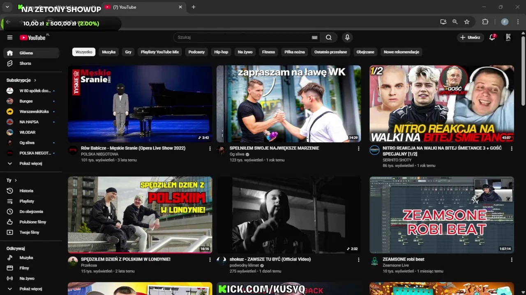
Task: Select the Muzyka filter chip
Action: (x=109, y=52)
